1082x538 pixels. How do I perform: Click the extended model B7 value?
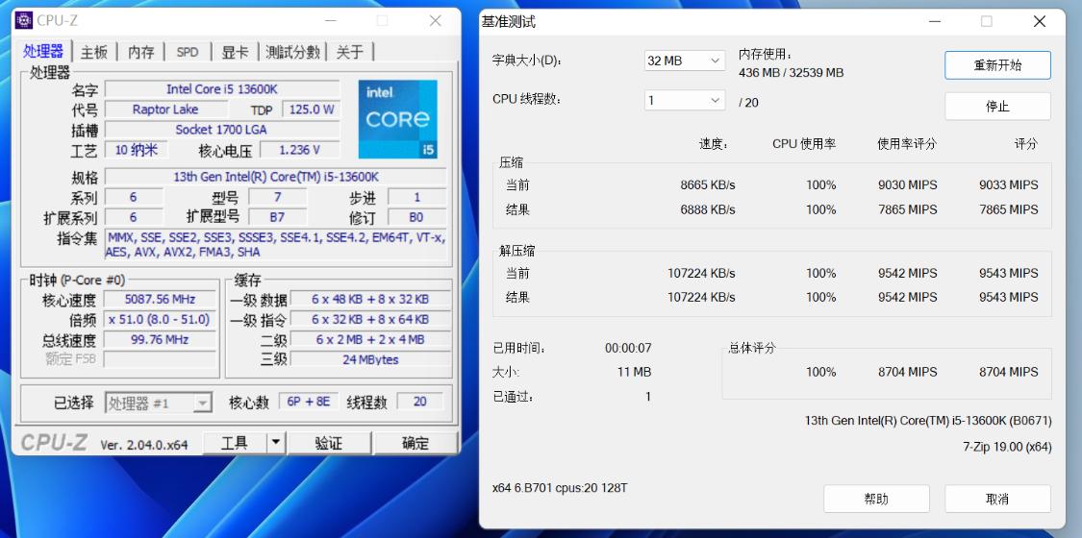277,218
